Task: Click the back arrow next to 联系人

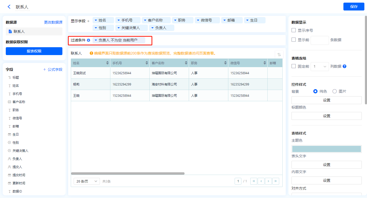Action: (9, 7)
